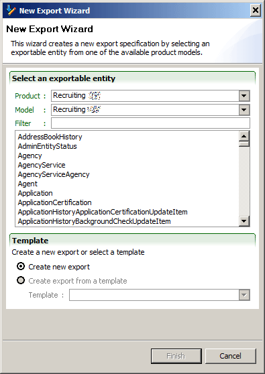The height and width of the screenshot is (374, 265).
Task: Click the entity list scrollbar thumb
Action: point(244,144)
